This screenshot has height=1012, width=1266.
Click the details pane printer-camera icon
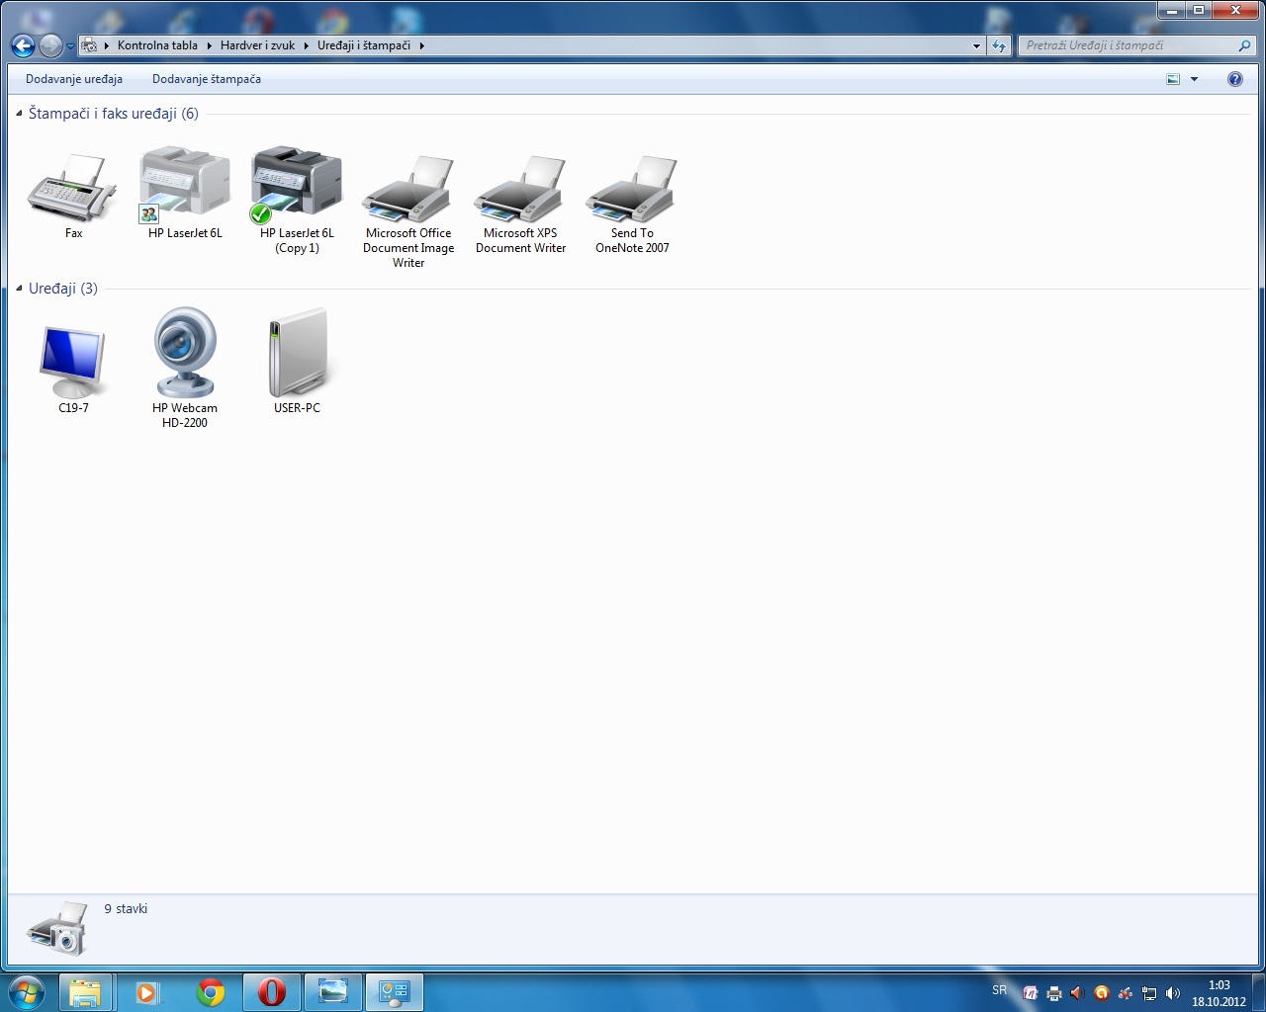click(58, 928)
